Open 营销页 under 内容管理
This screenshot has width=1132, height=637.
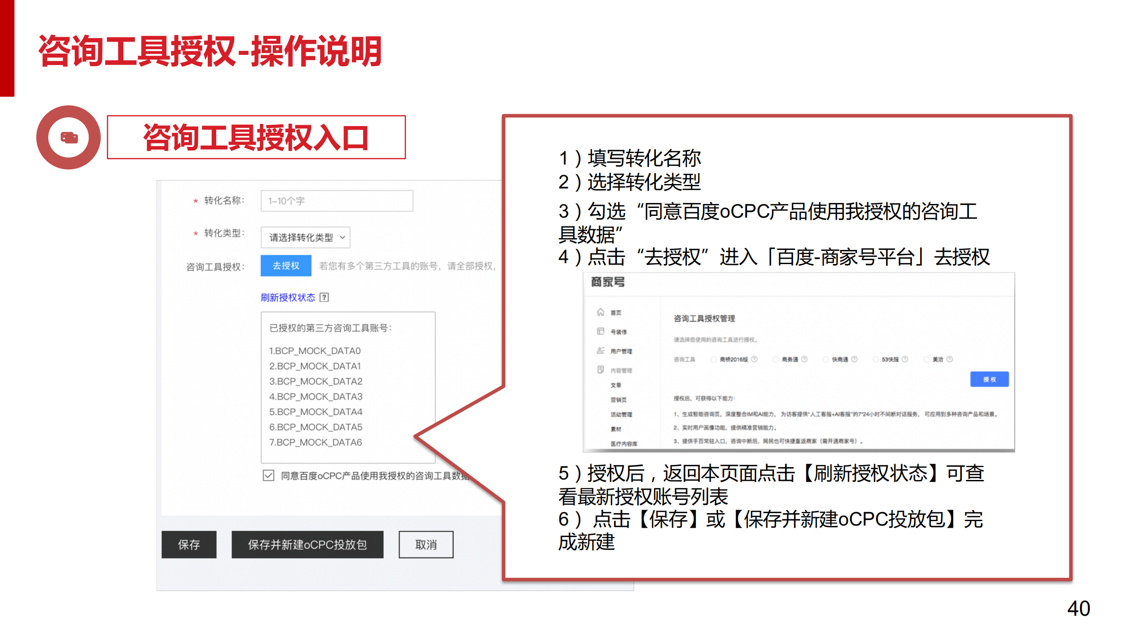pos(619,400)
